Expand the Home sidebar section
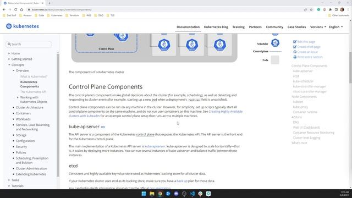This screenshot has height=198, width=352. 9,53
